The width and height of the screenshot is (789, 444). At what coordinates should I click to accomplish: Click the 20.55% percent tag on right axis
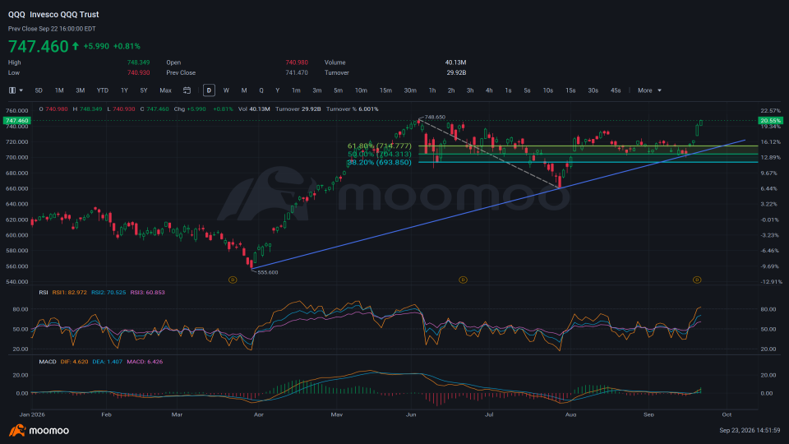click(771, 121)
